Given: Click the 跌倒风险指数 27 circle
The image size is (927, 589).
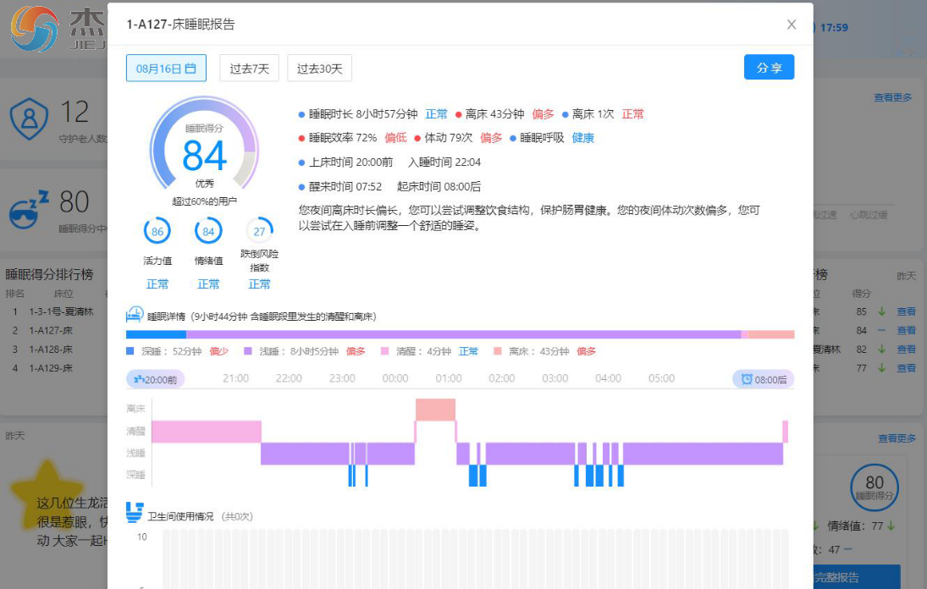Looking at the screenshot, I should pos(259,231).
